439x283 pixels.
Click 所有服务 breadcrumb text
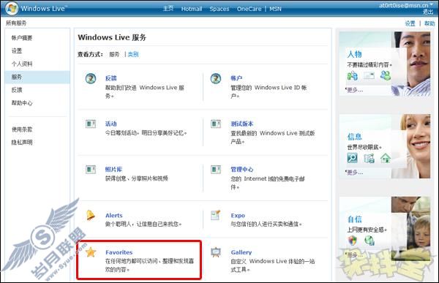click(x=16, y=23)
